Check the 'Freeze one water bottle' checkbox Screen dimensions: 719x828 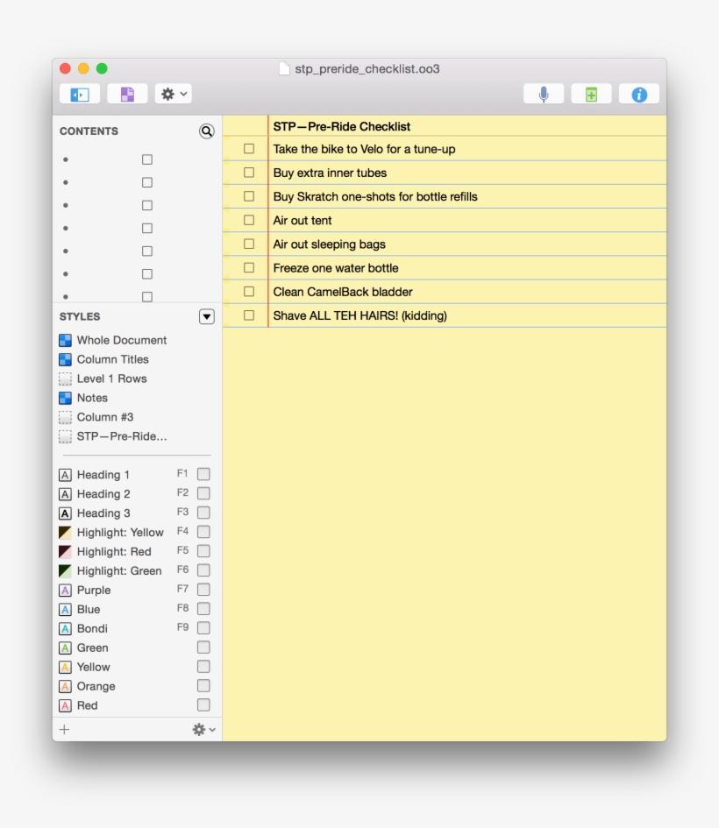[x=248, y=267]
